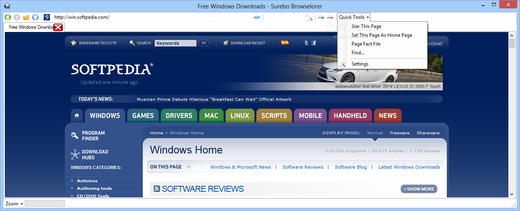
Task: Click the green plus add-tab icon
Action: point(321,17)
